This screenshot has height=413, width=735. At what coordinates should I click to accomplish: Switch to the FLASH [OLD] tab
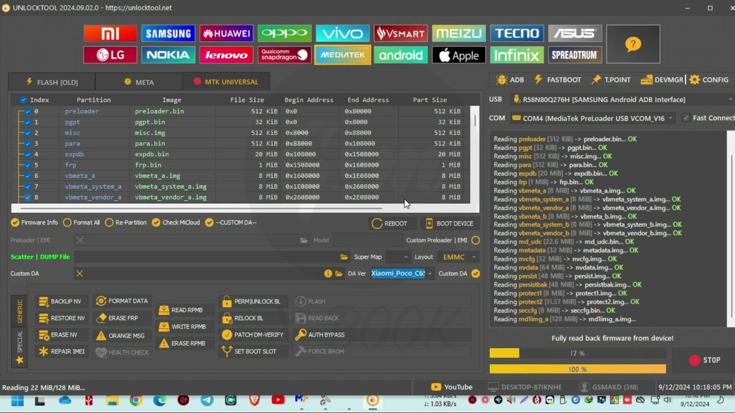(x=52, y=82)
